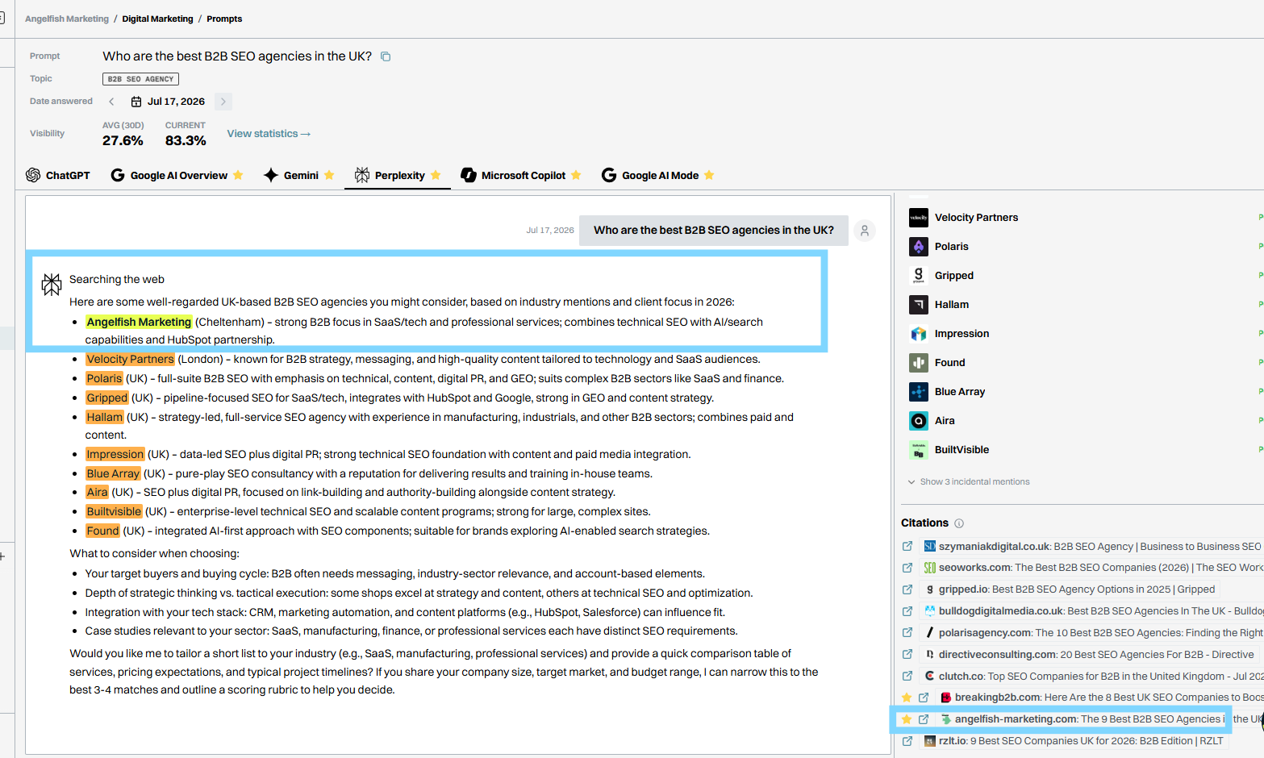
Task: Go to Prompts breadcrumb
Action: (224, 19)
